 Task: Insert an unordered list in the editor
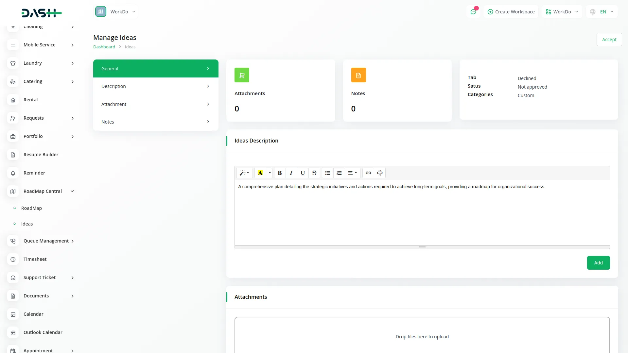pos(327,173)
